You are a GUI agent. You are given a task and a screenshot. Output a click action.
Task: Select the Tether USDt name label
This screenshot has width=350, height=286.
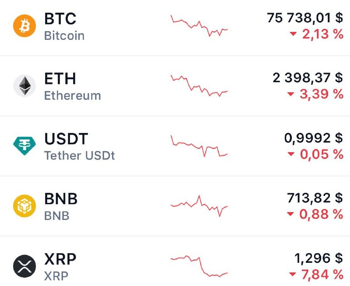[80, 156]
